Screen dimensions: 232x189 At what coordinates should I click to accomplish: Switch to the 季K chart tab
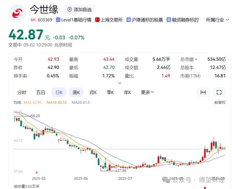(x=110, y=92)
